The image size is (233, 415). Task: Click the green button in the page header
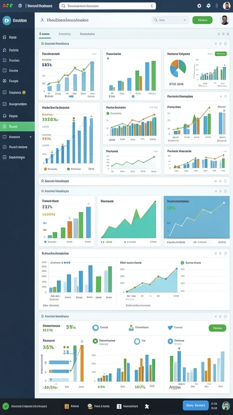[x=202, y=20]
